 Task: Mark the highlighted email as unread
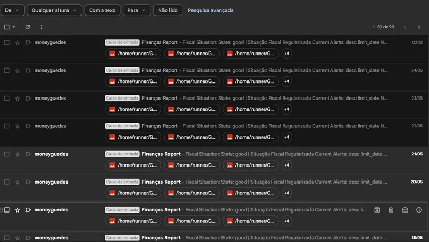[x=405, y=210]
